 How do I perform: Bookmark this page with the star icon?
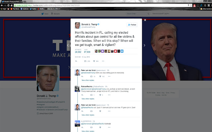tap(191, 5)
